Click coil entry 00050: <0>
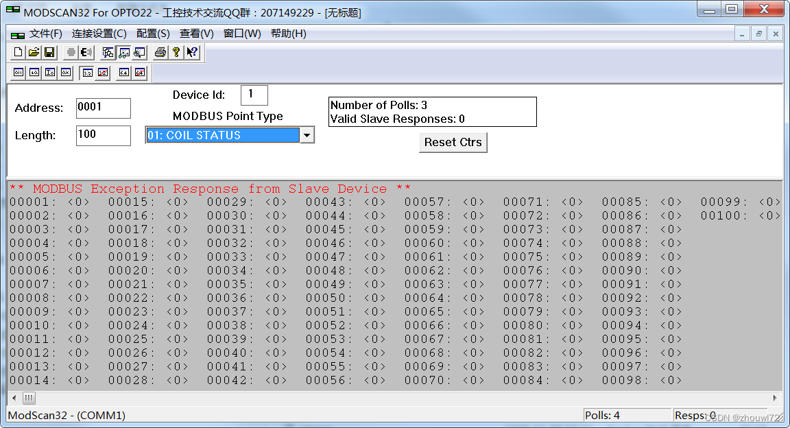 pos(346,298)
